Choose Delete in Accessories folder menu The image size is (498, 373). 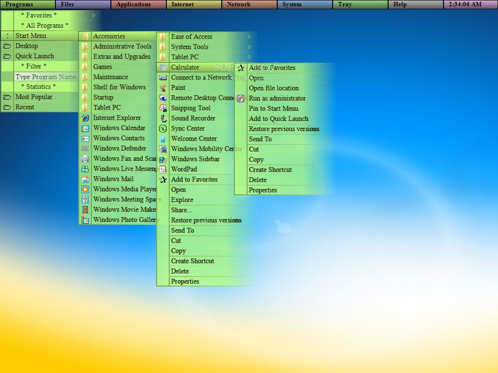point(205,271)
